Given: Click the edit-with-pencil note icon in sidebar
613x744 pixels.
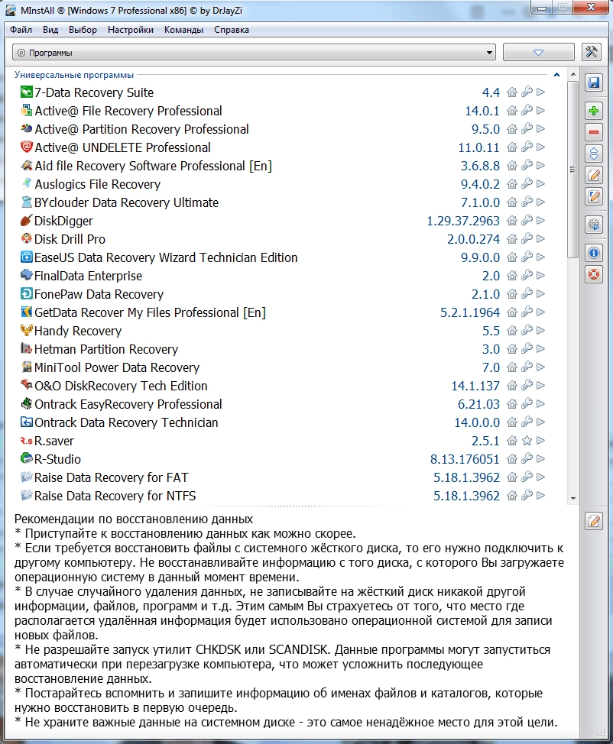Looking at the screenshot, I should click(594, 175).
